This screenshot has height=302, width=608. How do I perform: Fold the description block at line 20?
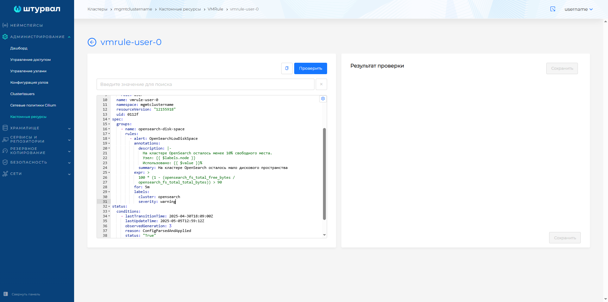click(x=109, y=148)
